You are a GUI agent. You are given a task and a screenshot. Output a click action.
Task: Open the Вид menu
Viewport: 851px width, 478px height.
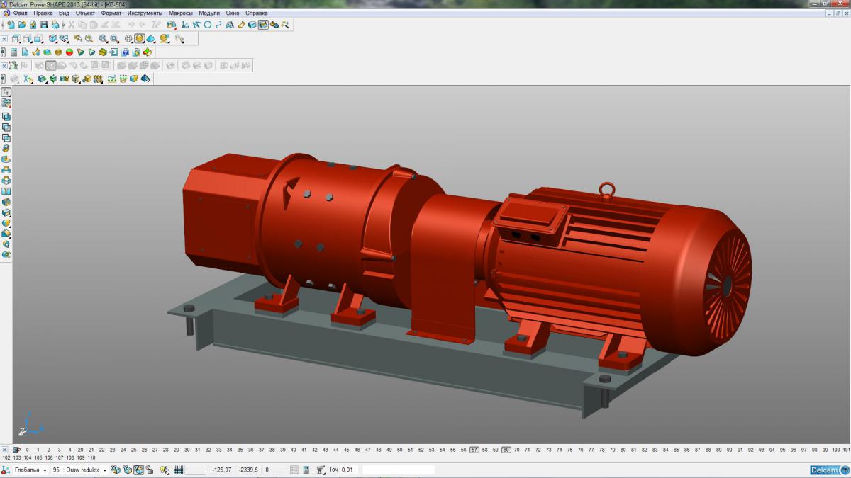[64, 13]
